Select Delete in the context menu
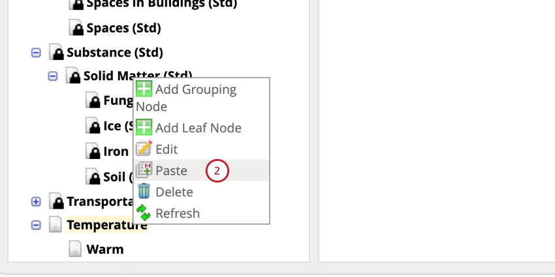This screenshot has width=555, height=277. (174, 192)
